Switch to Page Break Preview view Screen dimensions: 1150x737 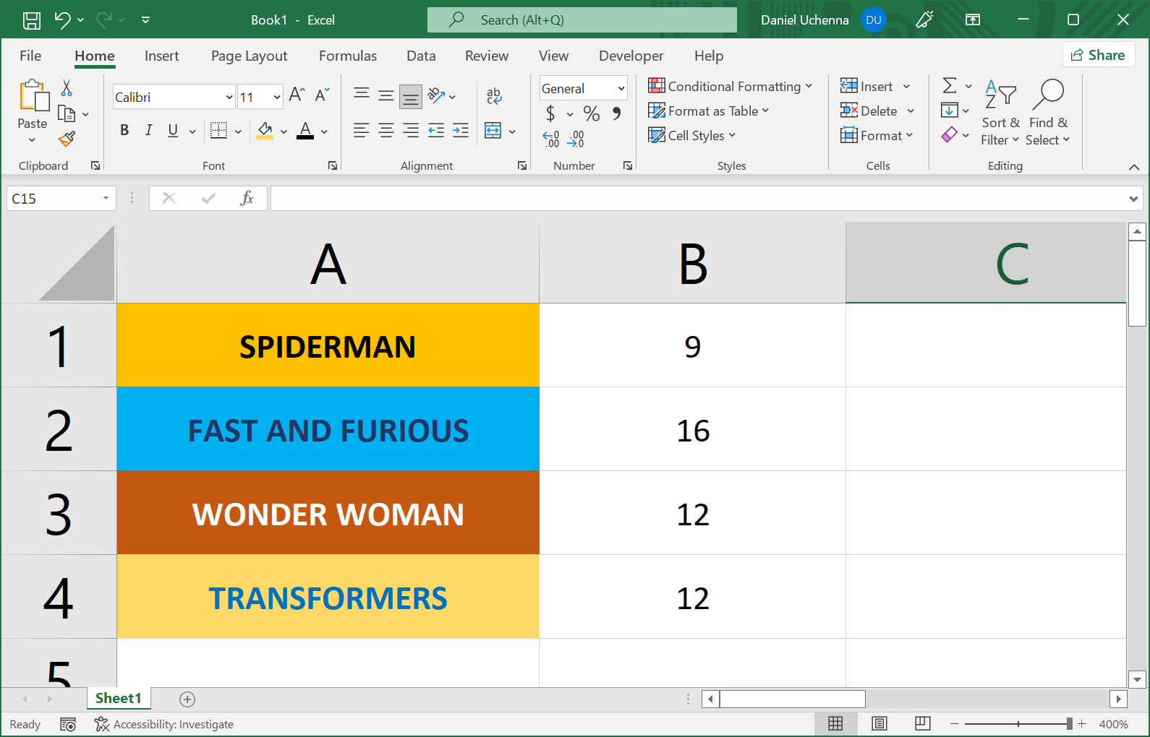tap(922, 724)
